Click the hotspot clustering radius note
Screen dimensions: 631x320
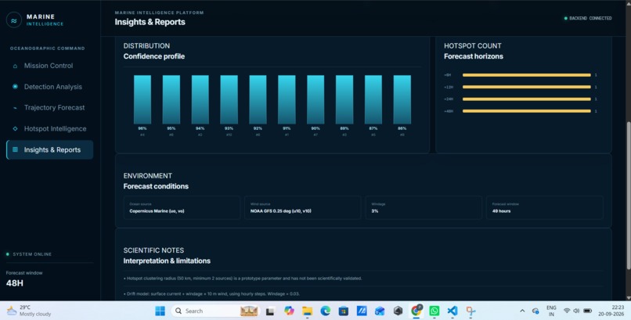pyautogui.click(x=243, y=279)
